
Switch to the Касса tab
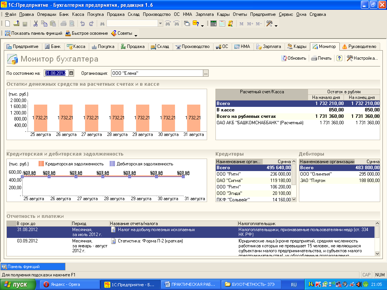coord(76,46)
